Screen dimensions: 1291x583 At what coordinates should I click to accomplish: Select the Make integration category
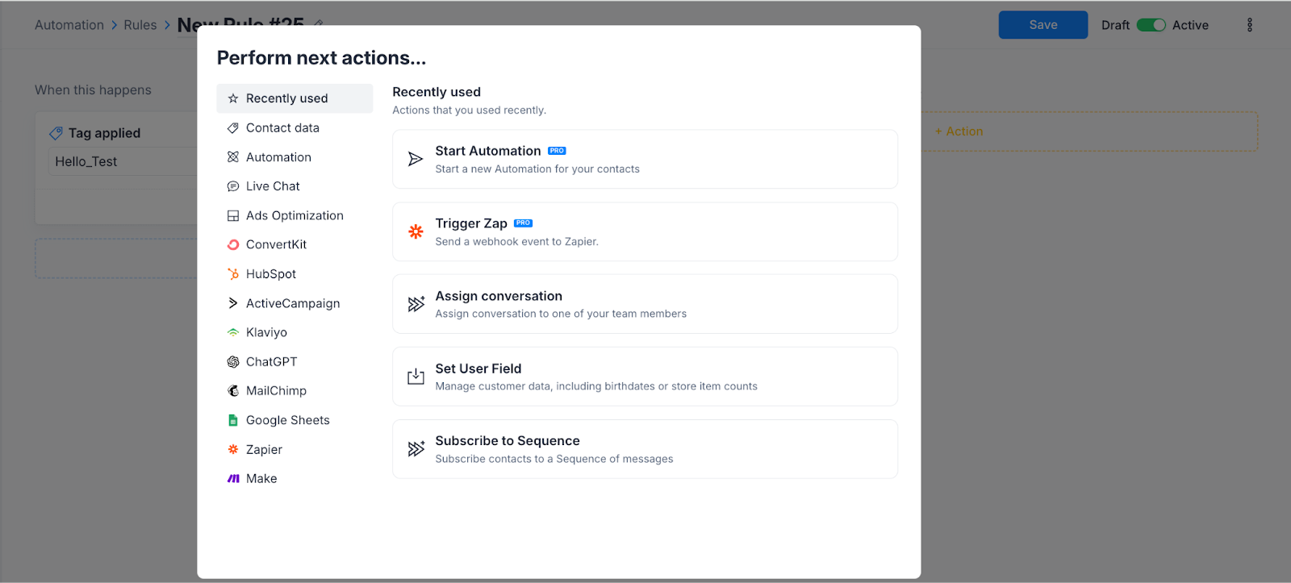click(261, 479)
